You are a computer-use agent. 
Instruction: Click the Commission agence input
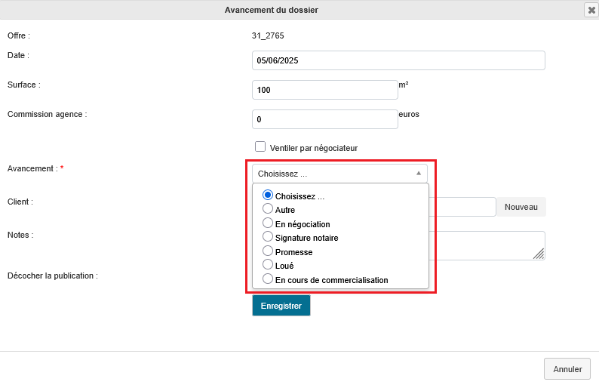324,119
